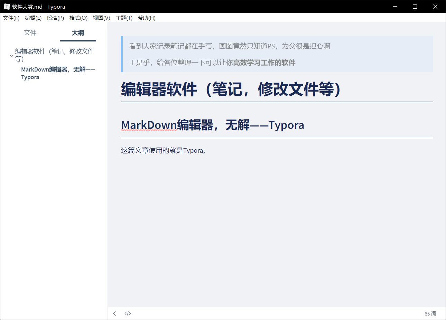Maximize the Typora window

[x=415, y=7]
